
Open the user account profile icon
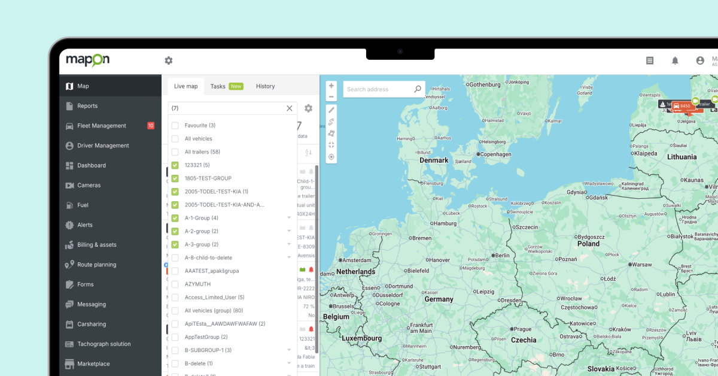(x=700, y=60)
